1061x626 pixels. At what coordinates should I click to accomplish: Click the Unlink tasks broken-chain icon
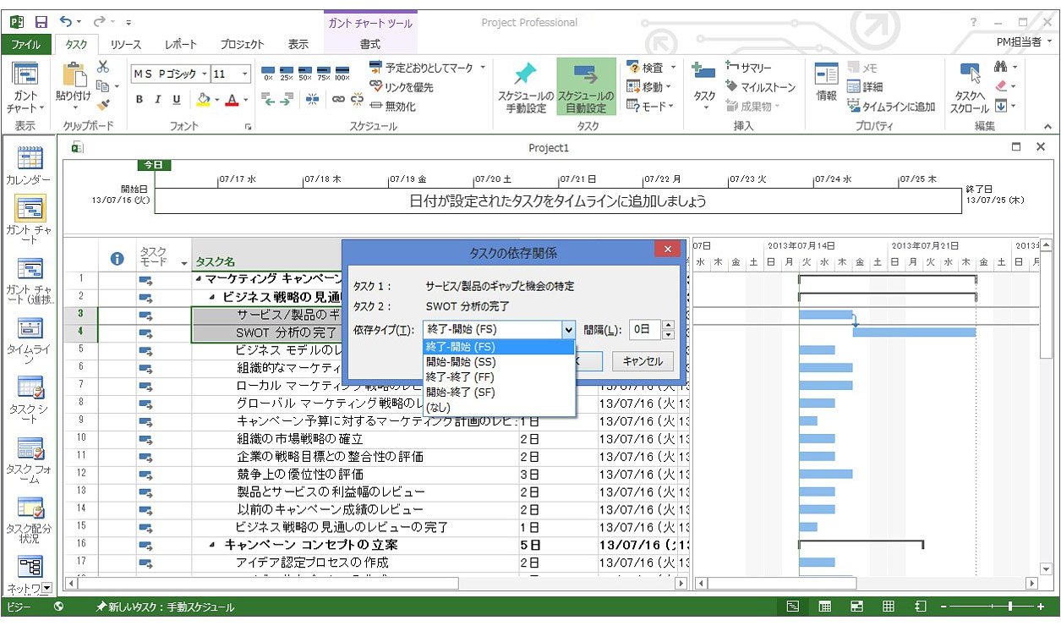click(357, 99)
